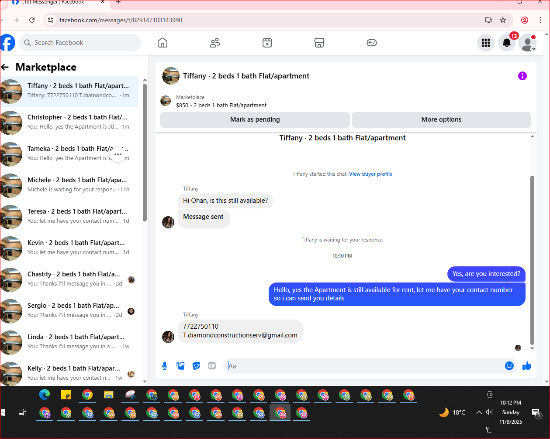Click the "Hi Ohan, is this still available?" message

pos(225,201)
